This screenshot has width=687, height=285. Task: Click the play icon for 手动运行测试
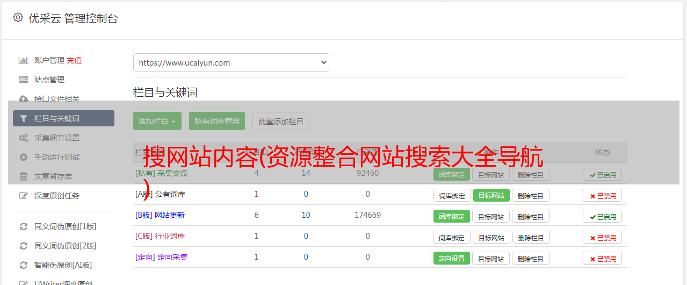[23, 157]
